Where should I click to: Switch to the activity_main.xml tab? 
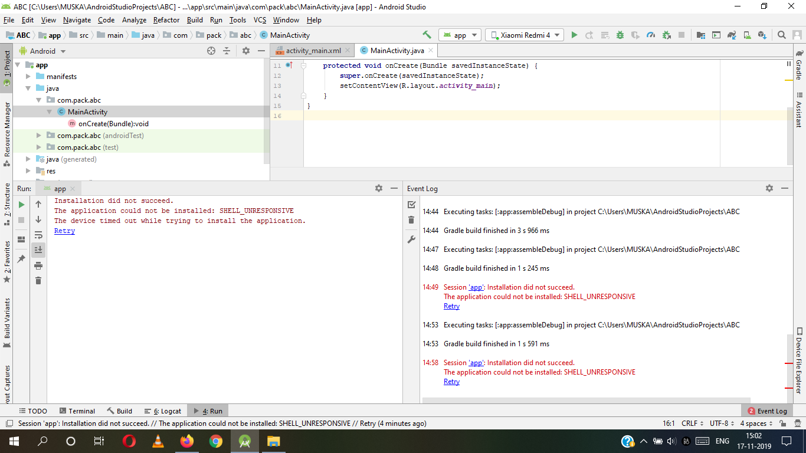pos(313,51)
